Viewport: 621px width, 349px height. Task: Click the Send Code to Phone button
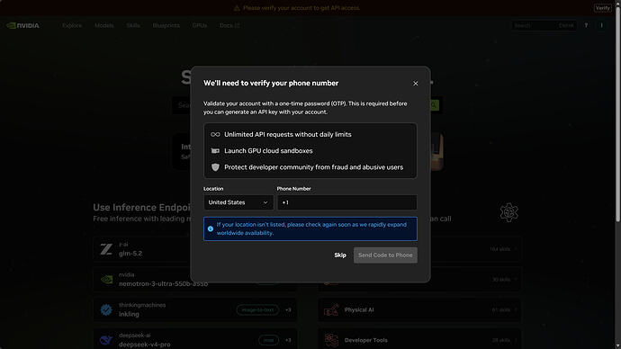pyautogui.click(x=385, y=255)
